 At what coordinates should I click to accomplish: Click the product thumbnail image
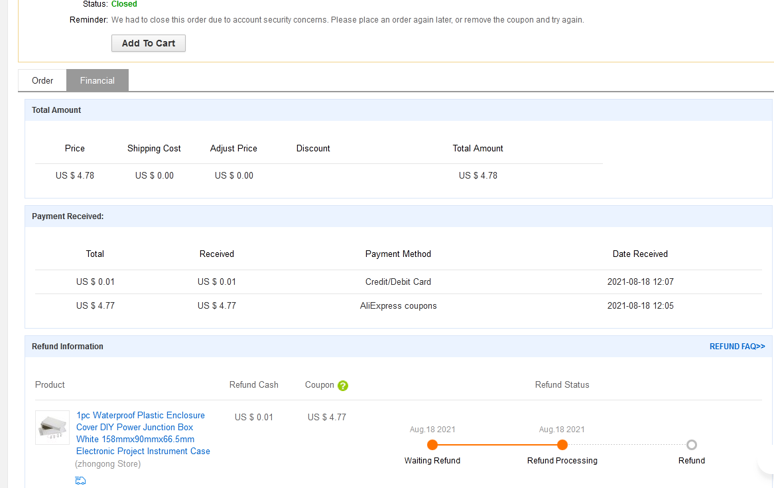click(x=52, y=428)
